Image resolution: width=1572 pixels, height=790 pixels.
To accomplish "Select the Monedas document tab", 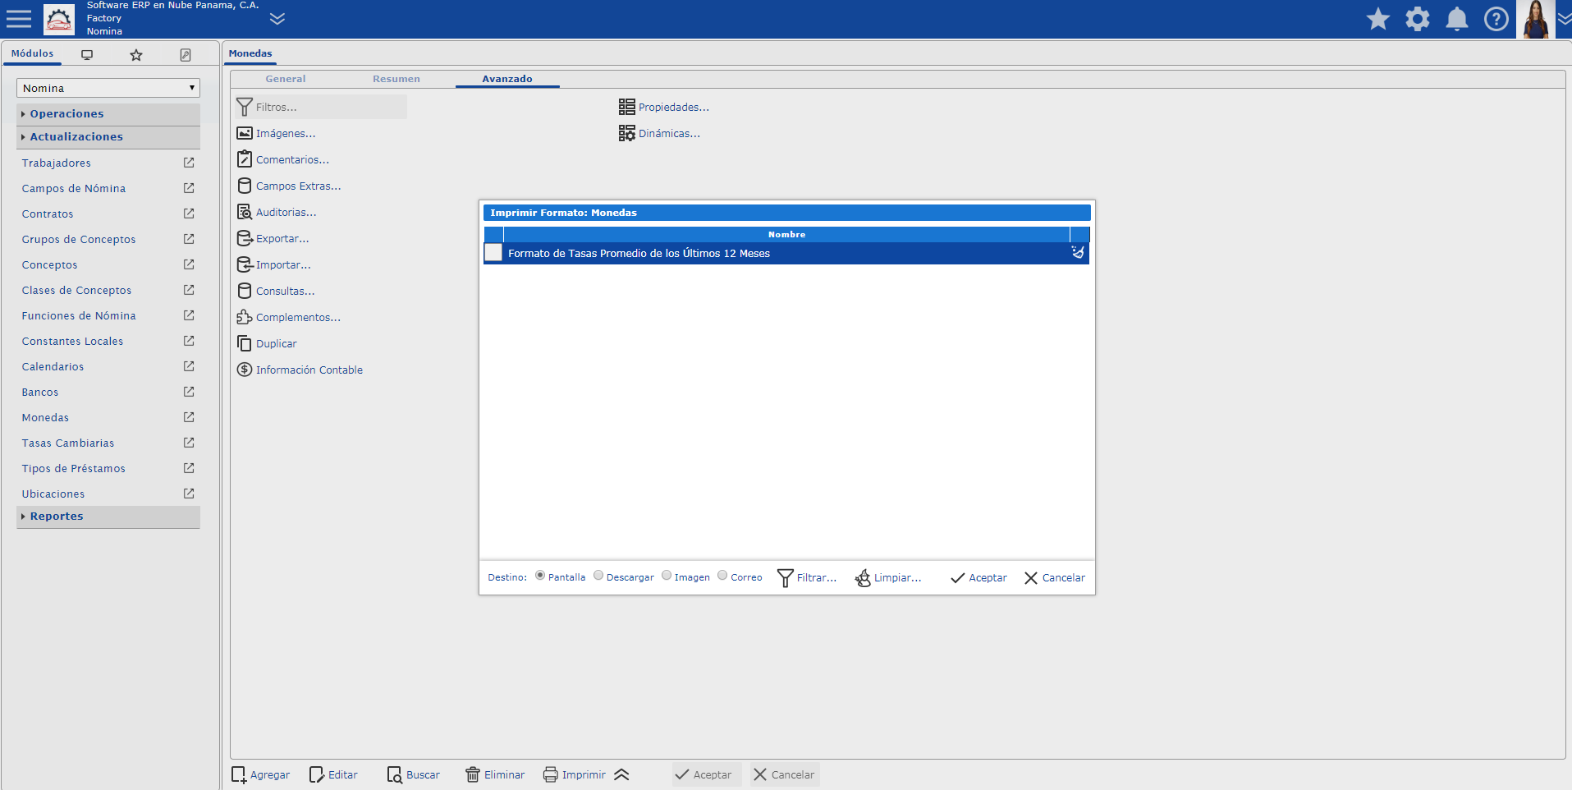I will click(x=250, y=53).
